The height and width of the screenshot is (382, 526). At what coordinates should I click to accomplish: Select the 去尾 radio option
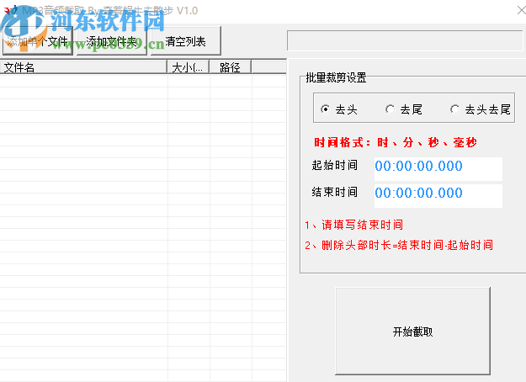pyautogui.click(x=404, y=109)
